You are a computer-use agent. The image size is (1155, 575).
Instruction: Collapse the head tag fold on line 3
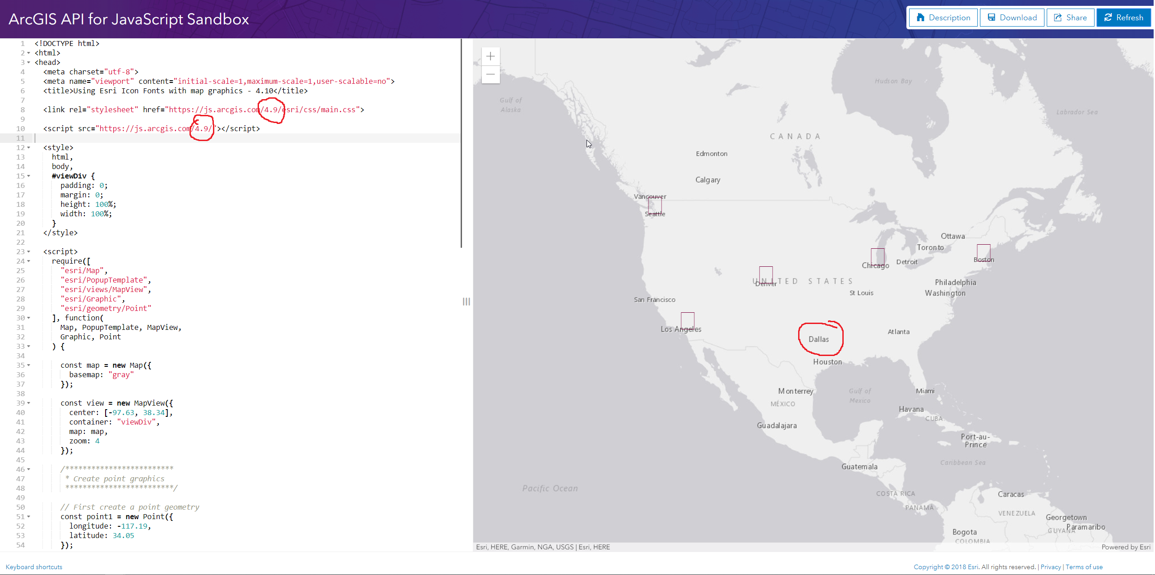(28, 63)
